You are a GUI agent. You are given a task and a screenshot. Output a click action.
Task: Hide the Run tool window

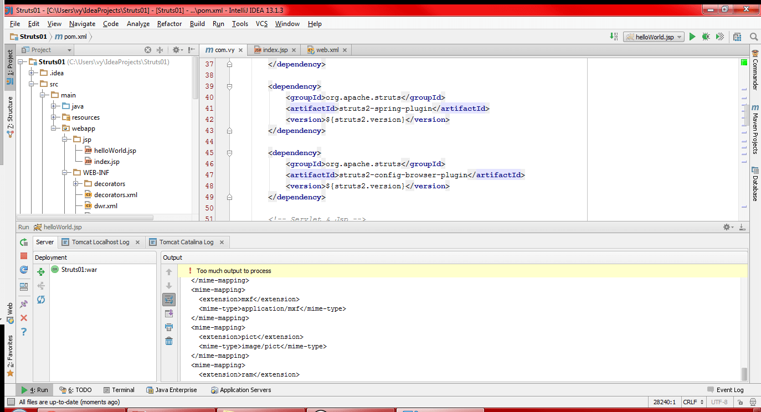coord(742,227)
